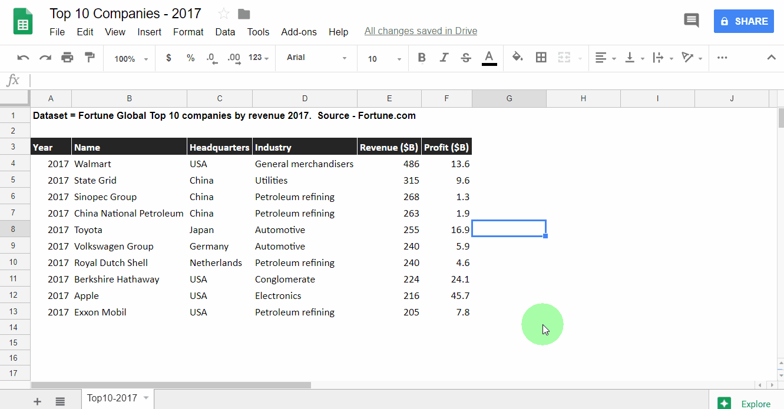The image size is (784, 409).
Task: Add a new sheet with plus icon
Action: [37, 401]
